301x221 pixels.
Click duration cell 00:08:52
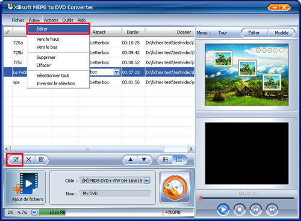pyautogui.click(x=131, y=62)
